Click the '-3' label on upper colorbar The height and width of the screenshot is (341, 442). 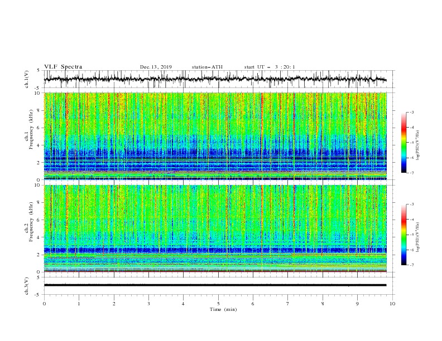411,112
